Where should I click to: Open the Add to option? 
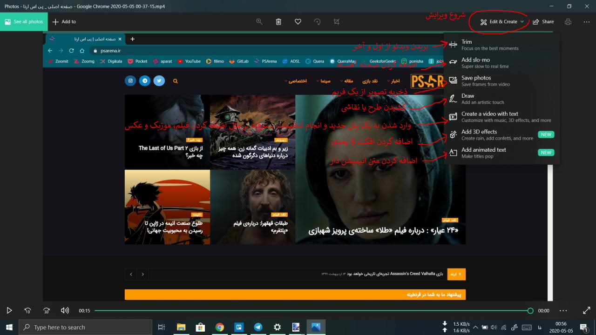[x=64, y=22]
